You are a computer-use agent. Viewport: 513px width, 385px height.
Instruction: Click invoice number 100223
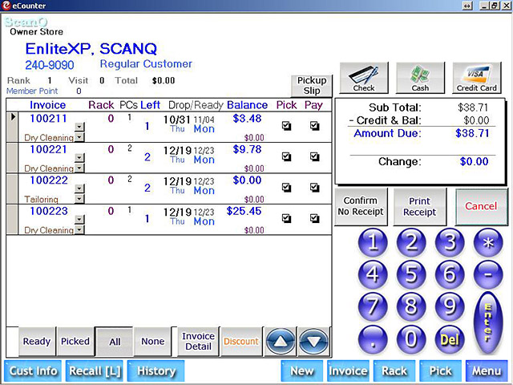[49, 211]
